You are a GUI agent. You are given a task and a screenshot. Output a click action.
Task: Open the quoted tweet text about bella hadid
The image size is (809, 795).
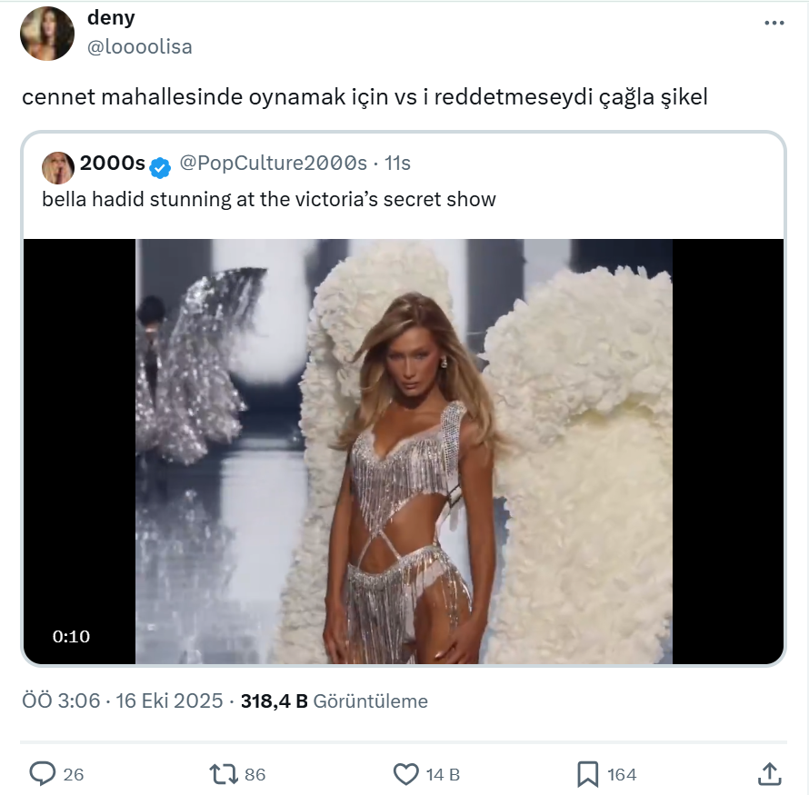click(x=269, y=199)
